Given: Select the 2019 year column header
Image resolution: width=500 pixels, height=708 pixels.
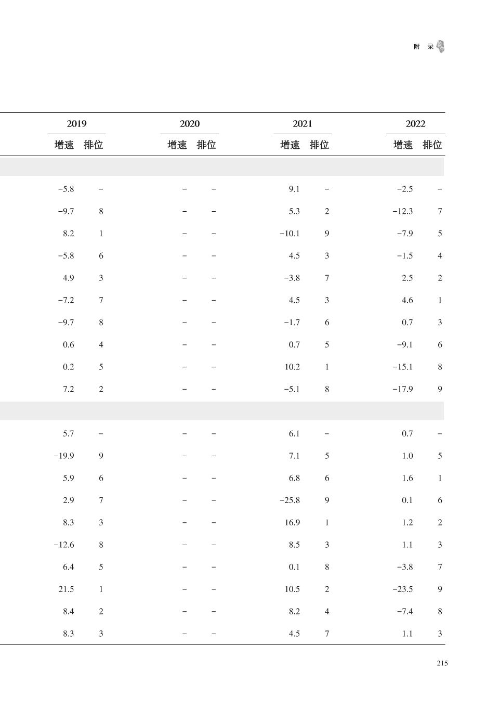Looking at the screenshot, I should coord(77,124).
